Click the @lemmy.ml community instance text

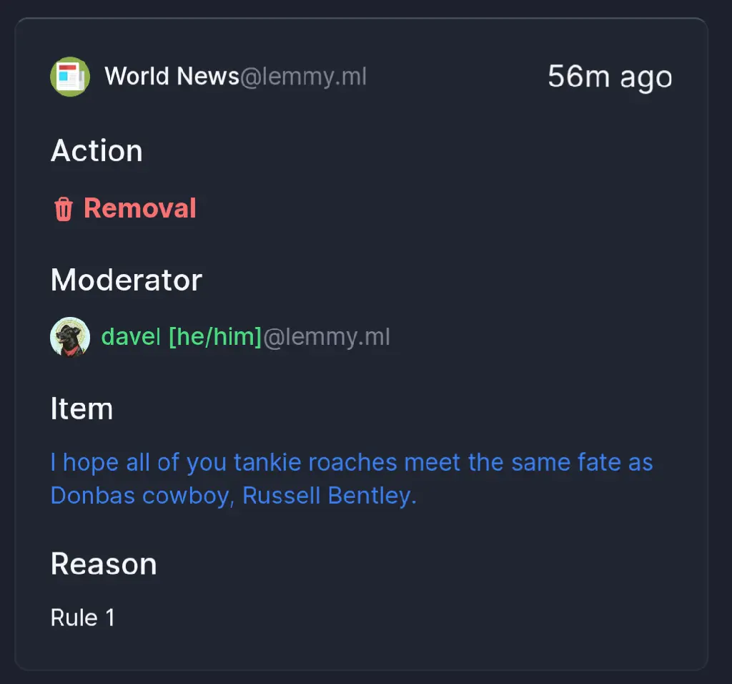(x=303, y=77)
